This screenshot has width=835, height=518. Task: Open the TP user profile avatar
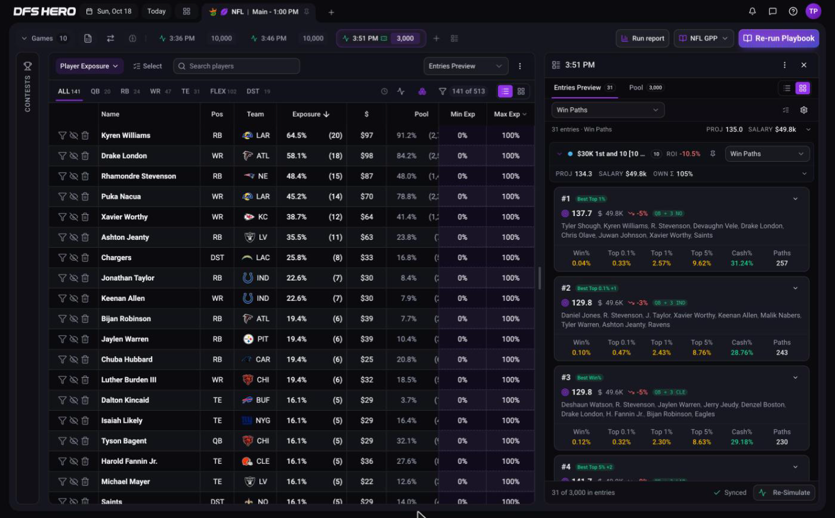click(x=813, y=11)
